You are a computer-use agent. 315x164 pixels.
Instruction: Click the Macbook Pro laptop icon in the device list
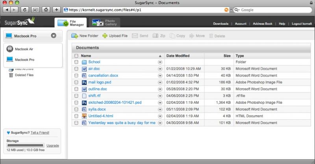click(9, 59)
